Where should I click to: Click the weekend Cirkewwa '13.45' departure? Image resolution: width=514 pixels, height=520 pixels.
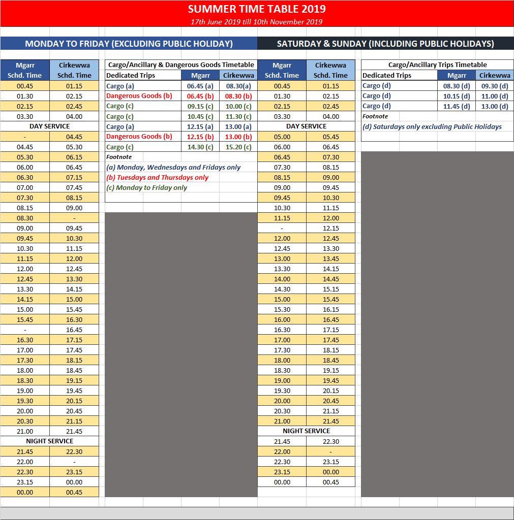[x=330, y=259]
